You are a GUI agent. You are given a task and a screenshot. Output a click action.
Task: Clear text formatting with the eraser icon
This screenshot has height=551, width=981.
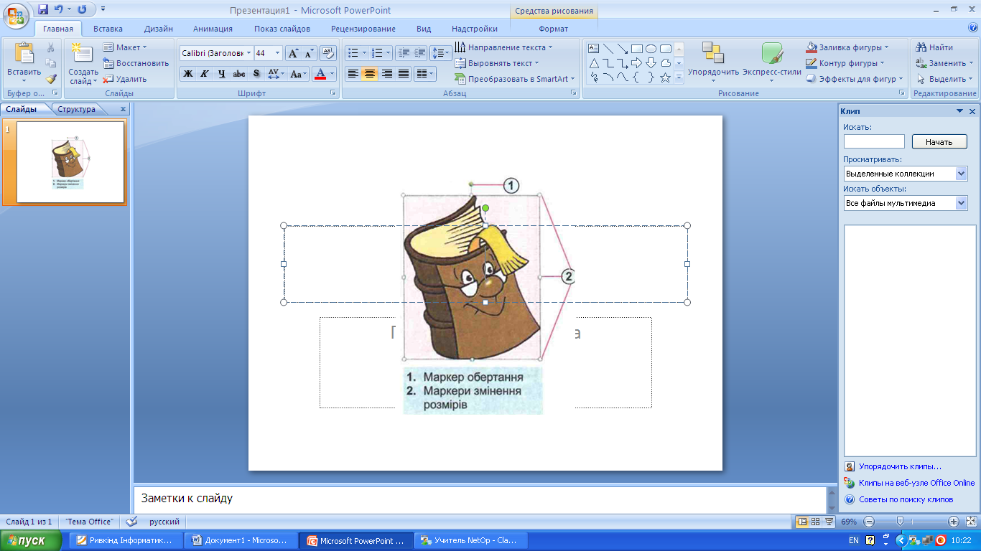coord(328,53)
